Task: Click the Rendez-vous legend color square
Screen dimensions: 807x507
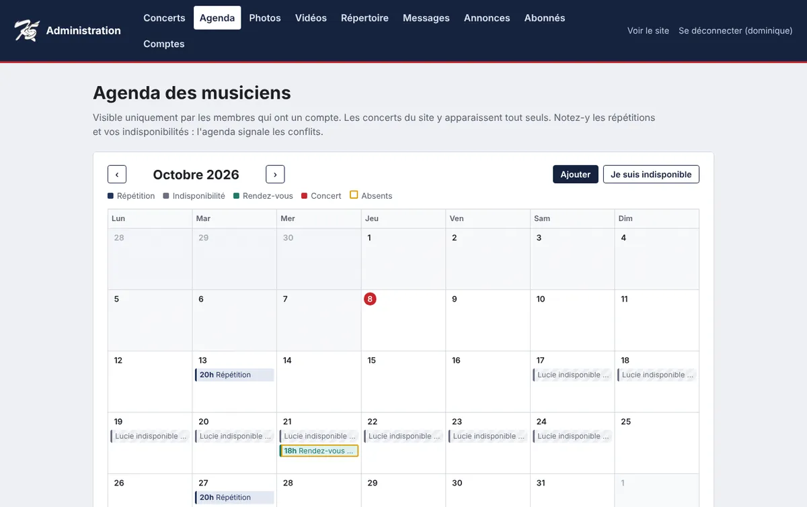Action: [x=237, y=196]
